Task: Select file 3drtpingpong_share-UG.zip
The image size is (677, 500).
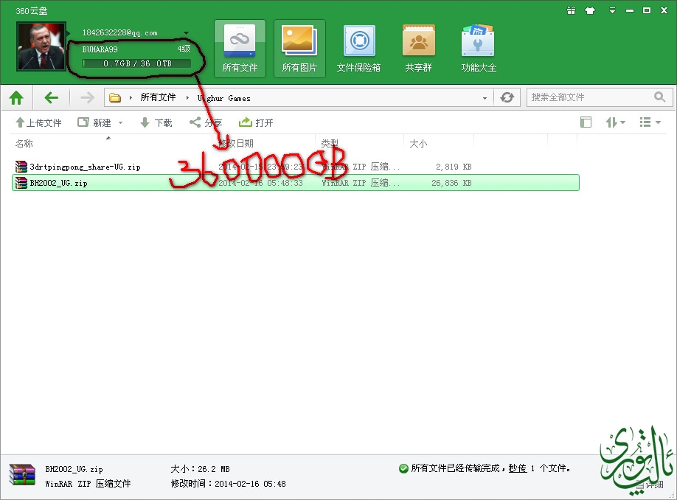Action: click(85, 167)
